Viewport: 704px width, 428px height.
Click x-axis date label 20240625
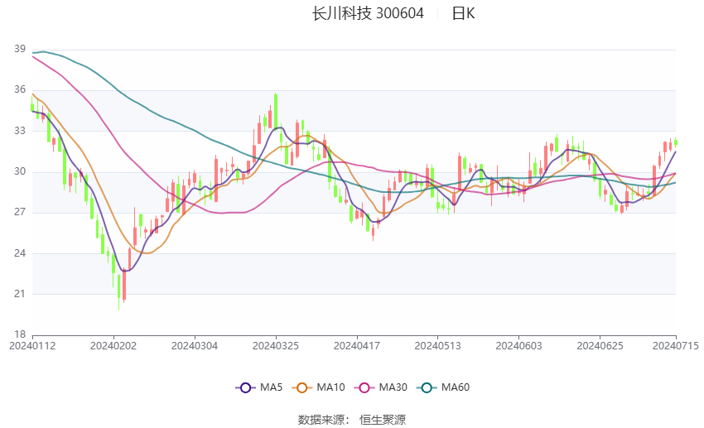tap(600, 346)
